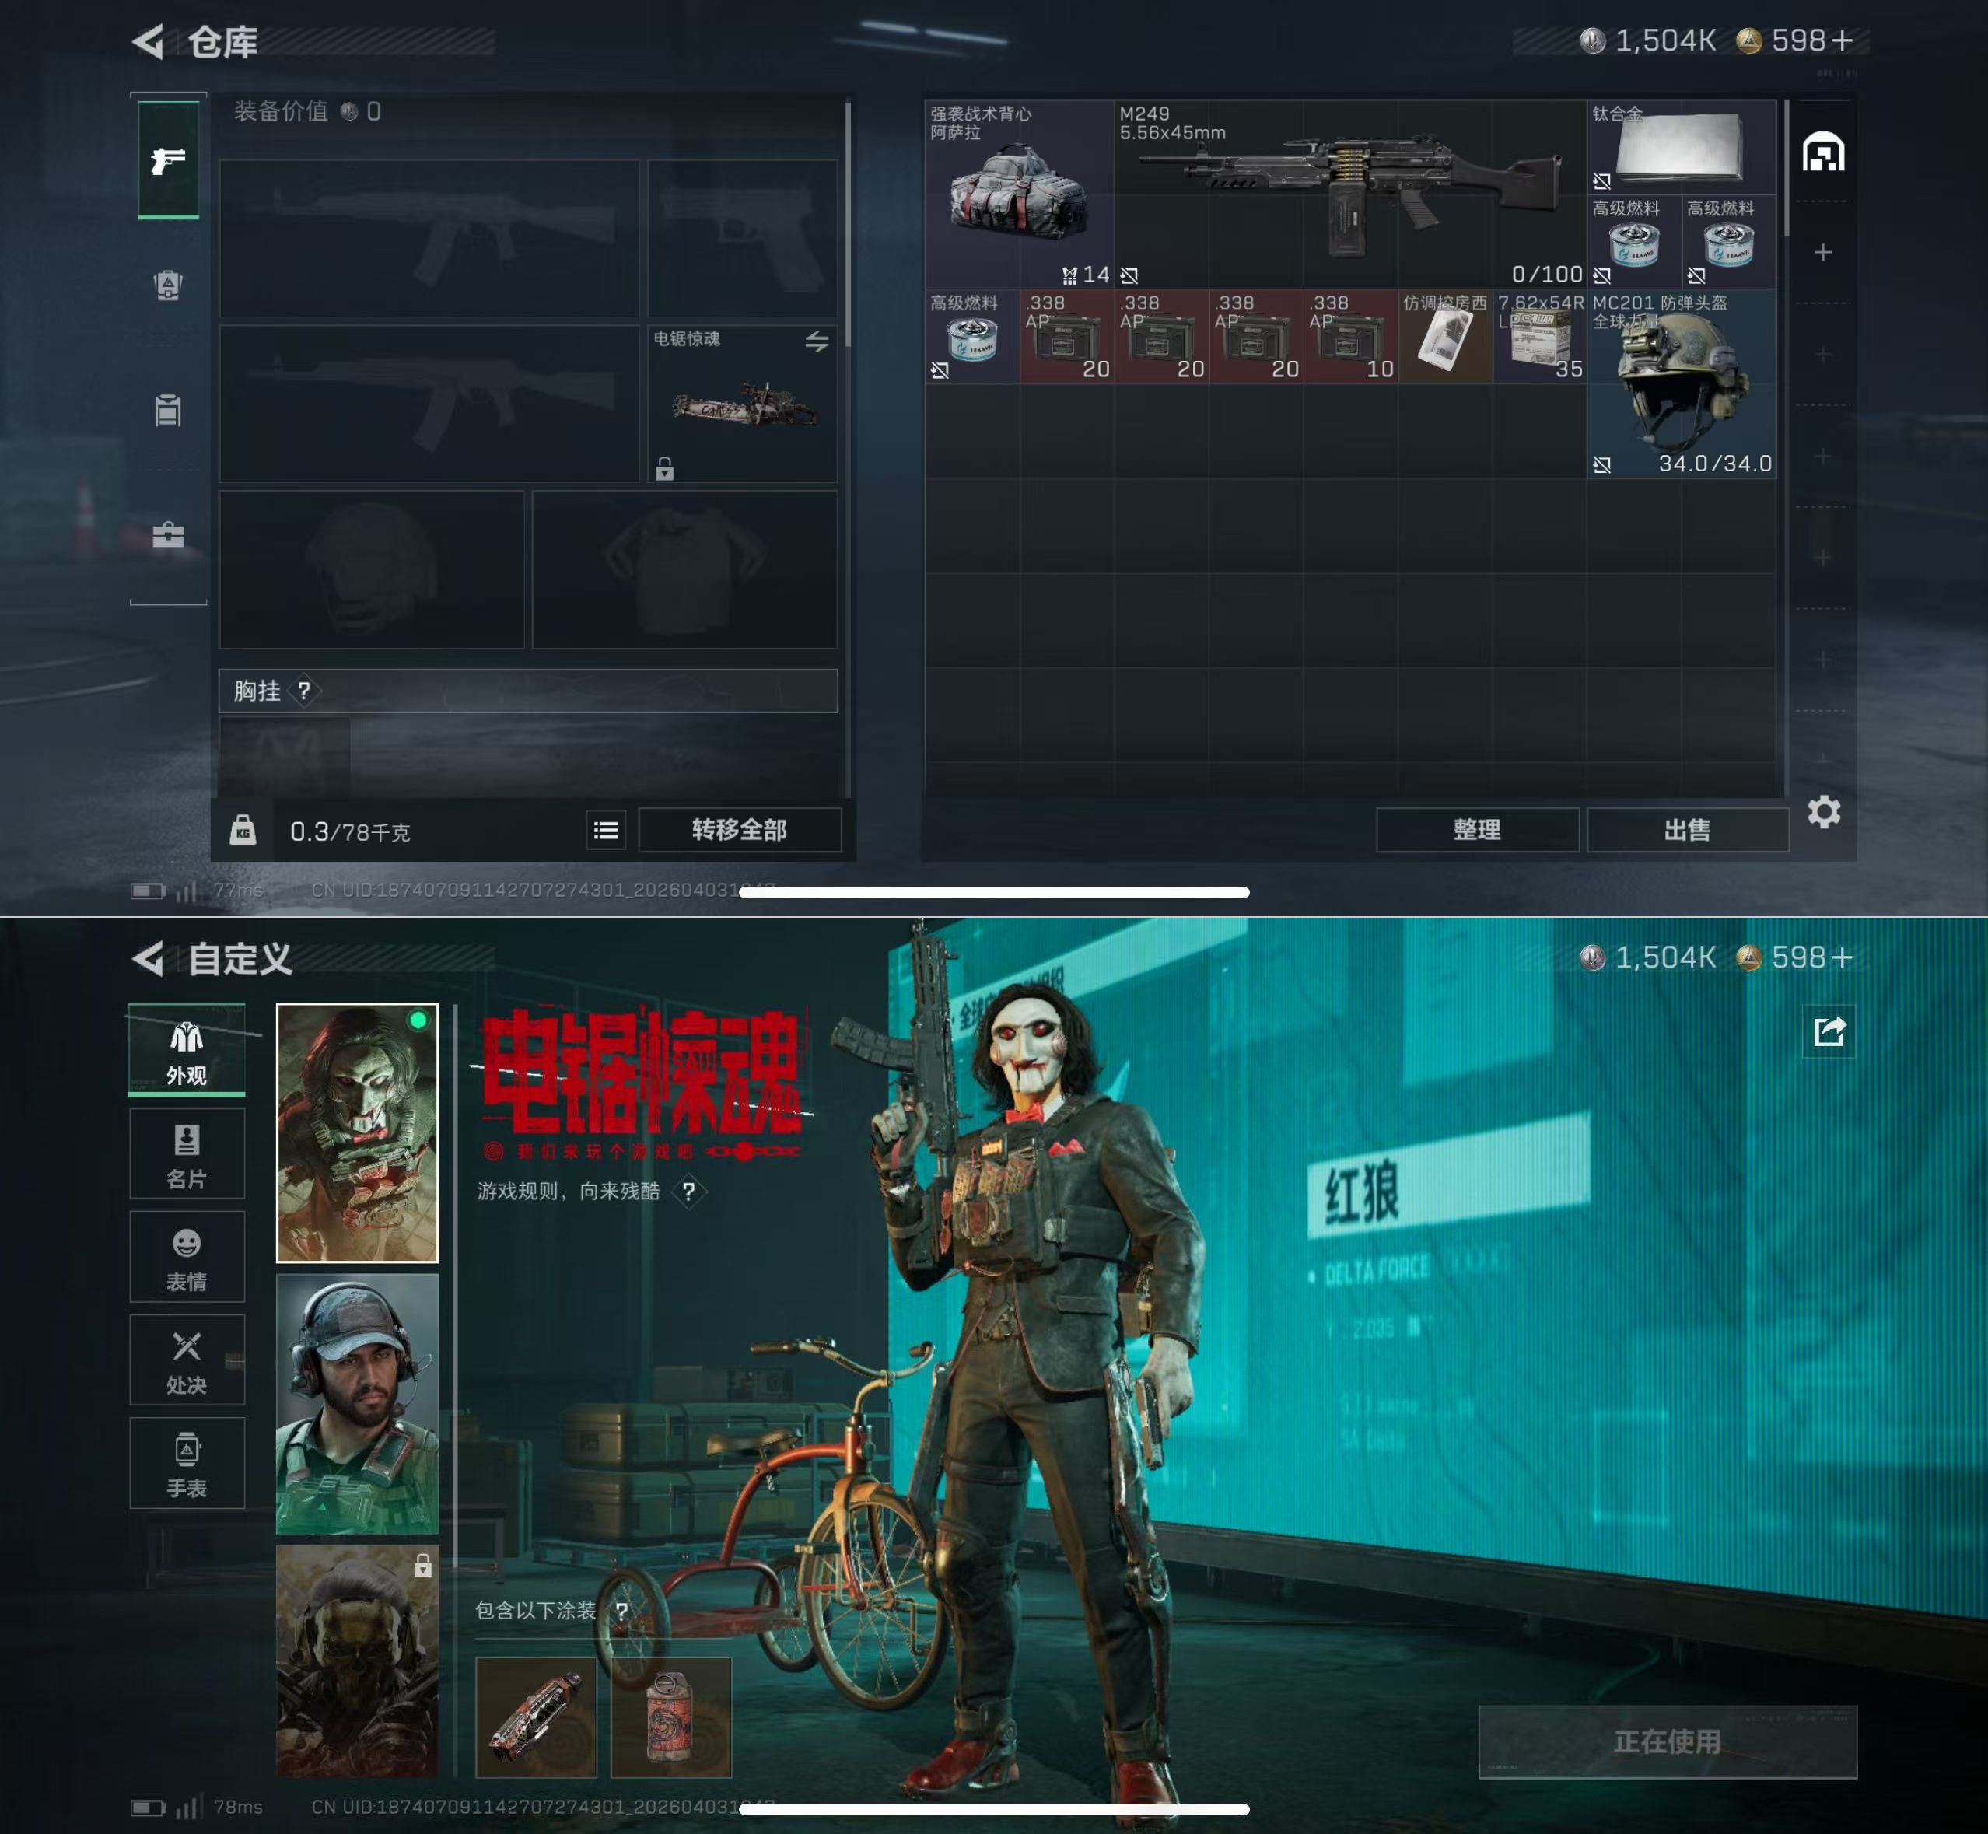Toggle the swap arrows on 电锯惊魂 slot

click(816, 341)
